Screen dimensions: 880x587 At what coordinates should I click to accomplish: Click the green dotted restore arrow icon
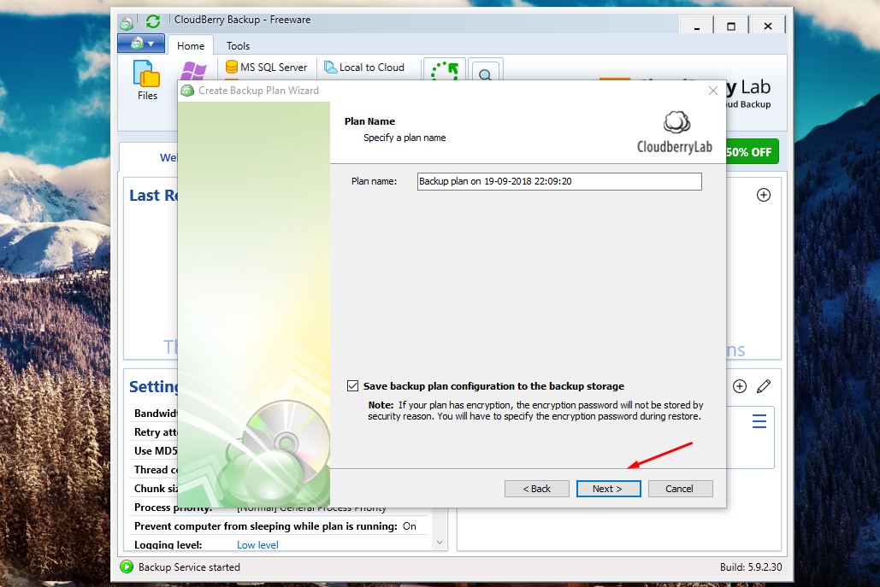445,70
